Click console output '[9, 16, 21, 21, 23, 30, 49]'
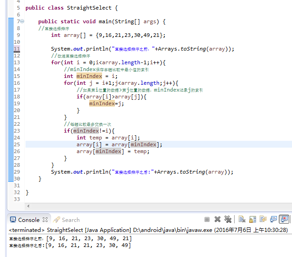 point(88,245)
